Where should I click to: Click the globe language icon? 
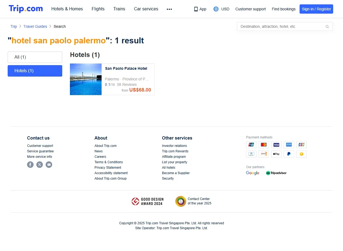coord(216,9)
